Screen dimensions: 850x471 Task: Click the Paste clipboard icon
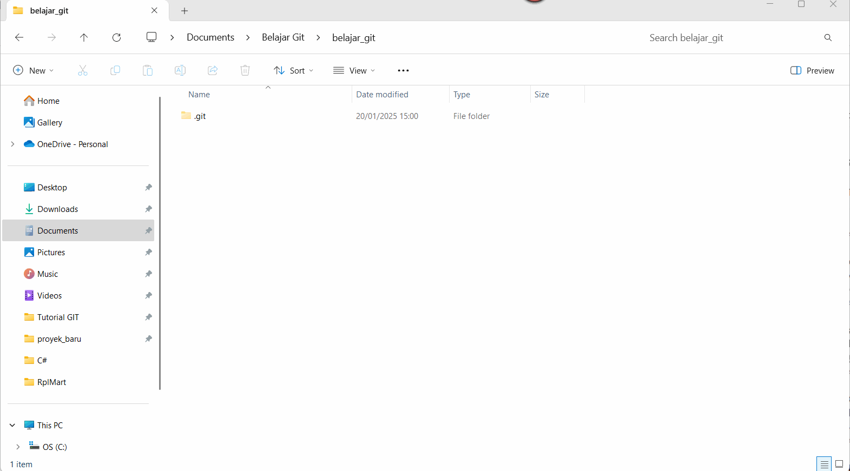(148, 70)
